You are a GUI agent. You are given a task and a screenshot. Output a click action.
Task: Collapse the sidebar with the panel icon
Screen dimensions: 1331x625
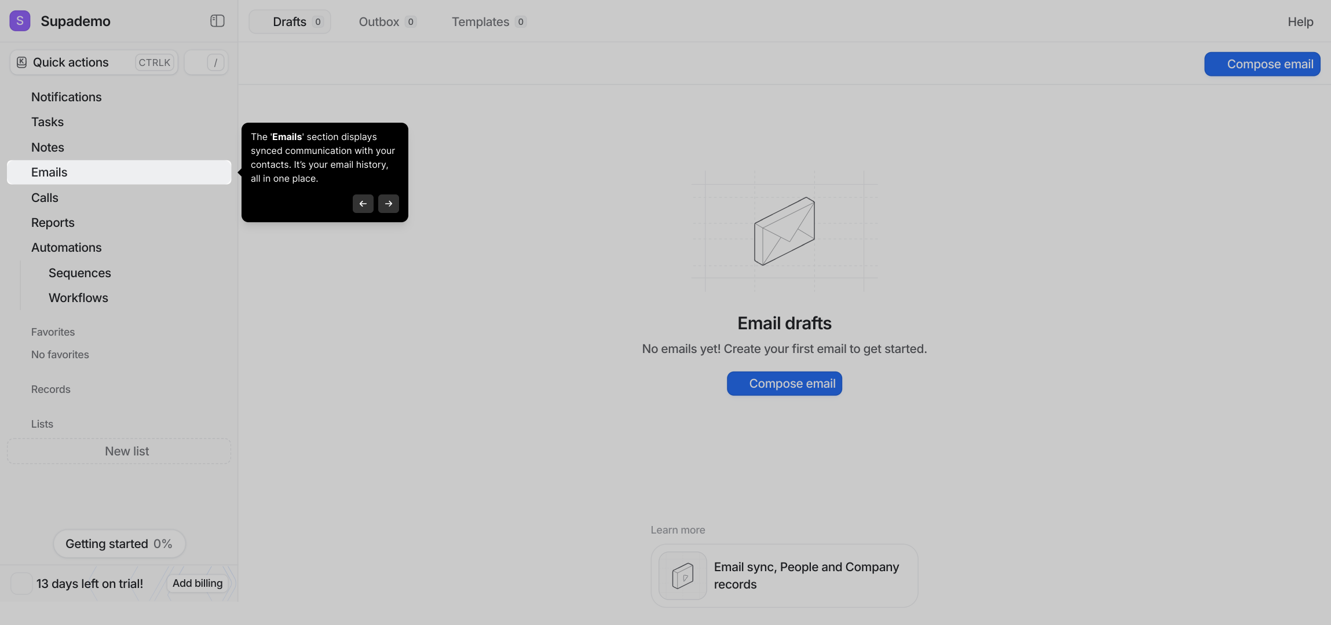click(217, 21)
